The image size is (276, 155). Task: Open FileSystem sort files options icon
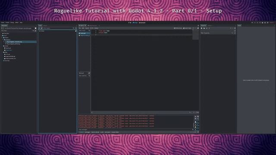35,31
